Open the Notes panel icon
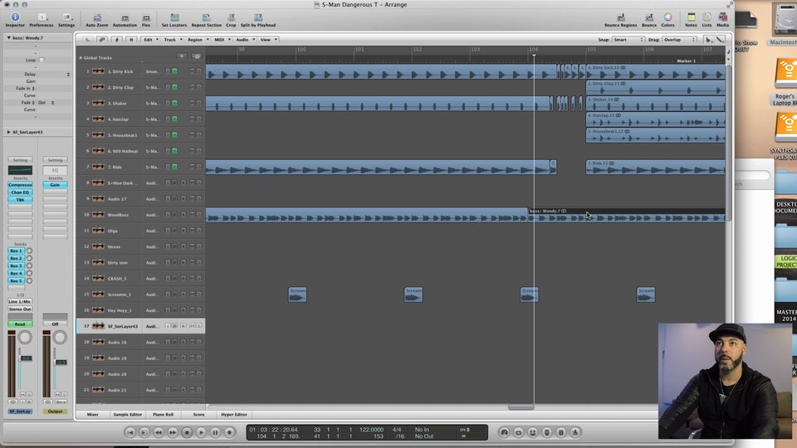Screen dimensions: 797x448 [692, 20]
